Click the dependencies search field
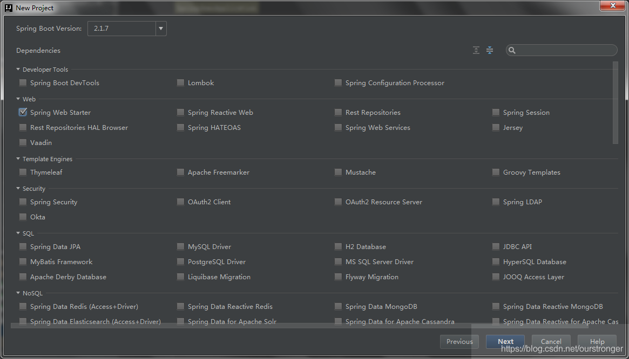 pos(562,50)
